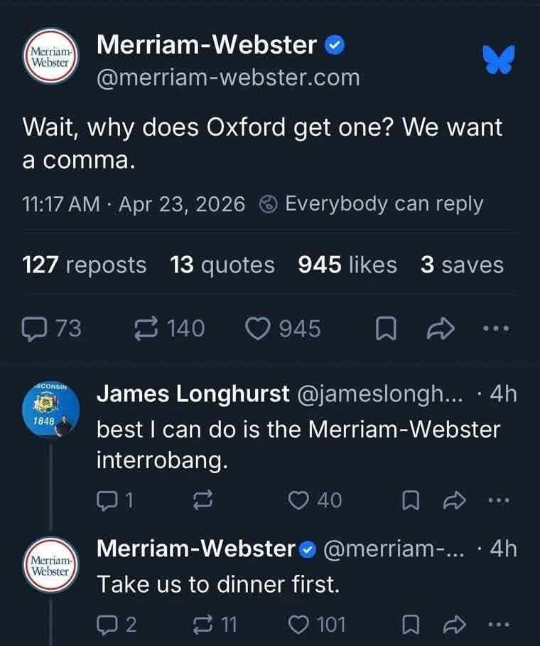This screenshot has width=540, height=646.
Task: View the 13 quotes list
Action: [x=222, y=265]
